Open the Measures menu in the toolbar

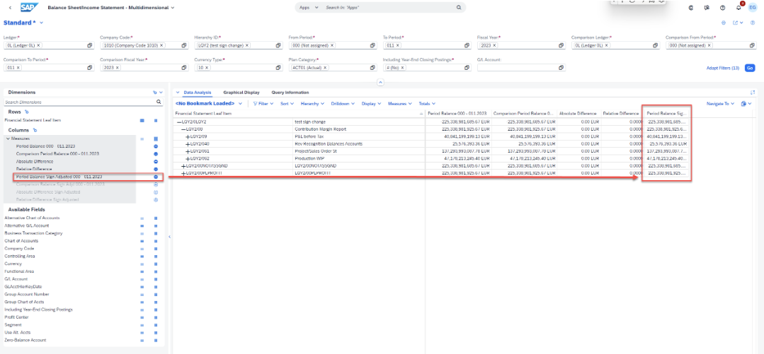coord(400,104)
